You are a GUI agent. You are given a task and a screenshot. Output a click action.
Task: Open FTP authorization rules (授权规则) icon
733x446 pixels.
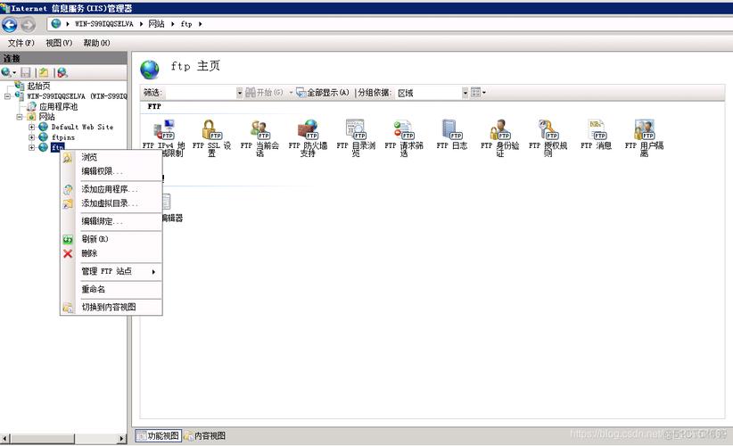[x=548, y=137]
